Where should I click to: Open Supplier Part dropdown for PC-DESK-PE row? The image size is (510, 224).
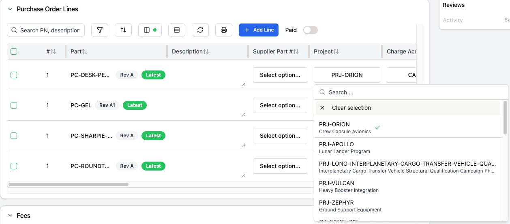pos(280,75)
